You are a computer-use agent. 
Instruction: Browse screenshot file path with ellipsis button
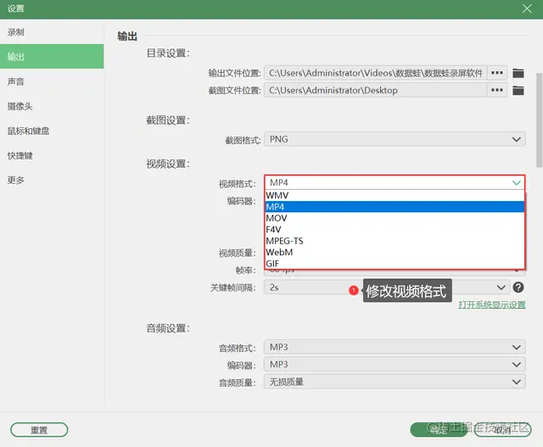(497, 90)
